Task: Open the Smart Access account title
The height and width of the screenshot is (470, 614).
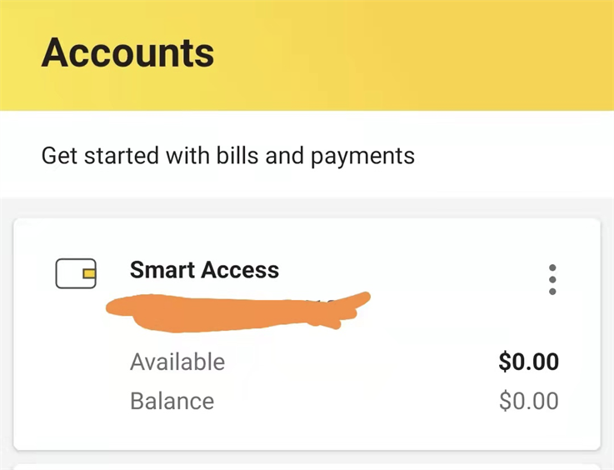Action: pyautogui.click(x=204, y=270)
